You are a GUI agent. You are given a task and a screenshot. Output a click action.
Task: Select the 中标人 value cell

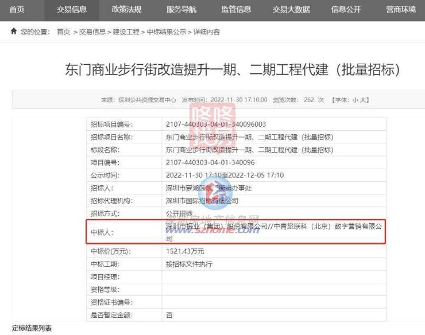274,232
